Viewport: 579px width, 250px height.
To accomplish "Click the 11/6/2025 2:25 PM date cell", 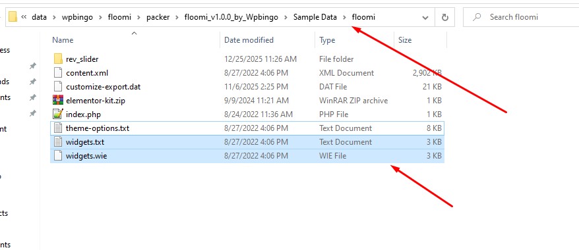I will pos(256,87).
